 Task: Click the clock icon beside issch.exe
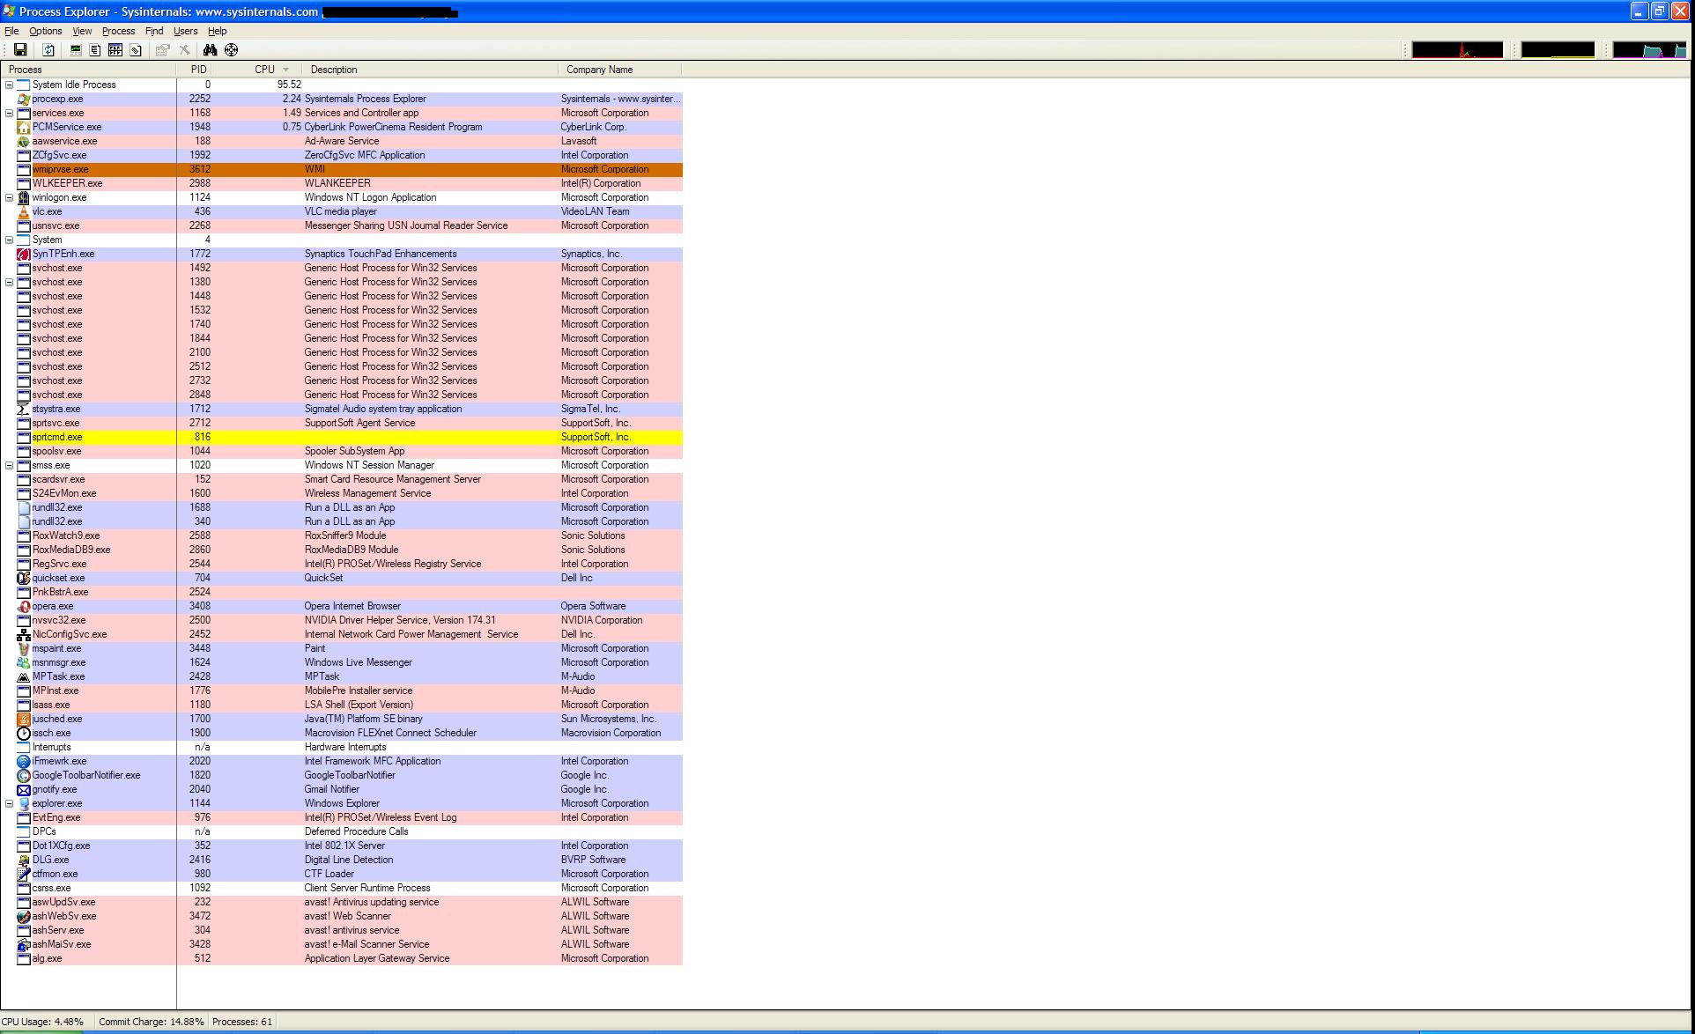pos(24,733)
